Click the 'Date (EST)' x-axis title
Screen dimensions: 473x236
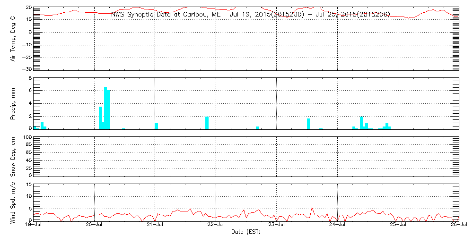click(245, 232)
